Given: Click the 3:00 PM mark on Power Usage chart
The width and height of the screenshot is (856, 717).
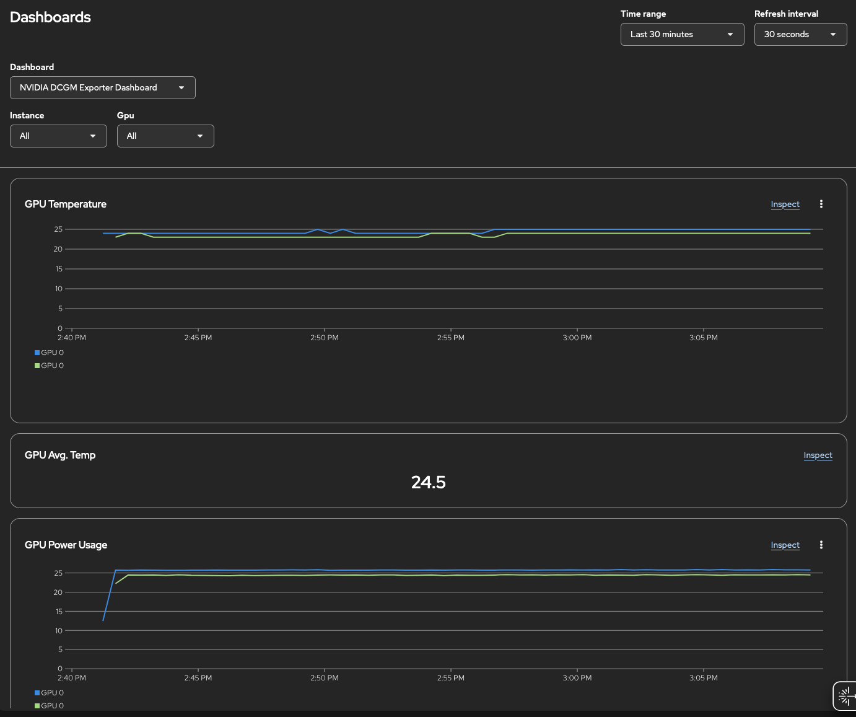Looking at the screenshot, I should (x=577, y=678).
